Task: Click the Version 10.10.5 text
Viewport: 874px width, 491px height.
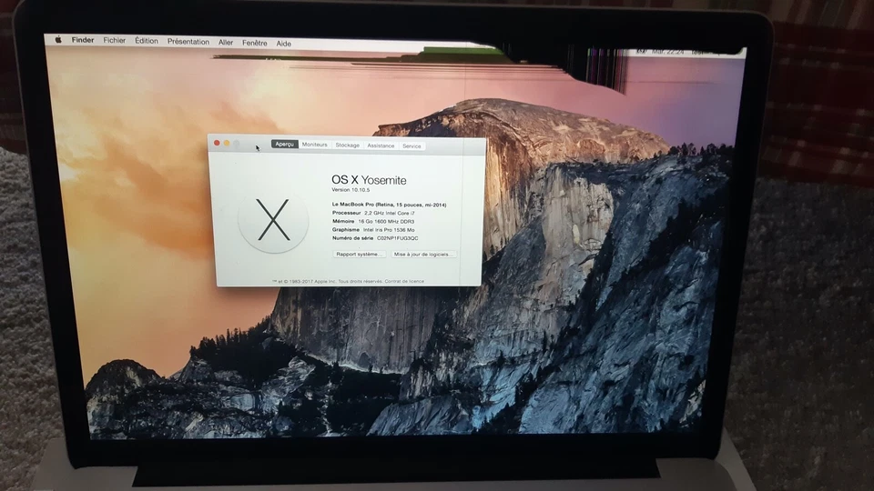Action: (351, 190)
